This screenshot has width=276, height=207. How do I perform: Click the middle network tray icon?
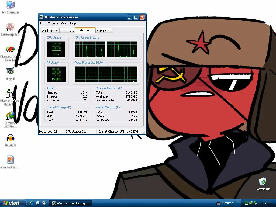[x=251, y=203]
